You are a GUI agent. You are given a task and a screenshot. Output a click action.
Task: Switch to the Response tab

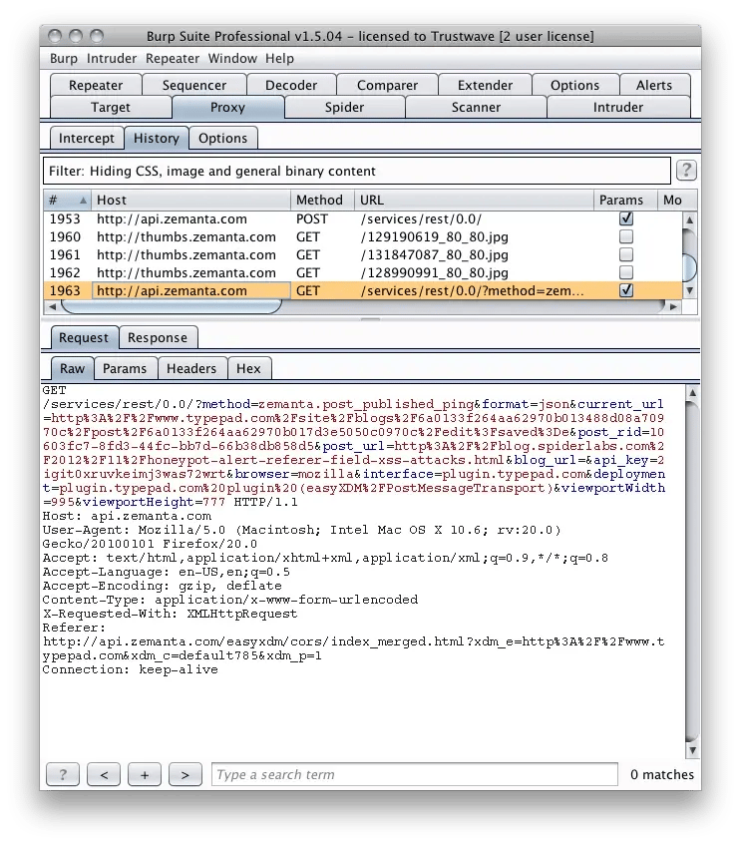click(158, 337)
